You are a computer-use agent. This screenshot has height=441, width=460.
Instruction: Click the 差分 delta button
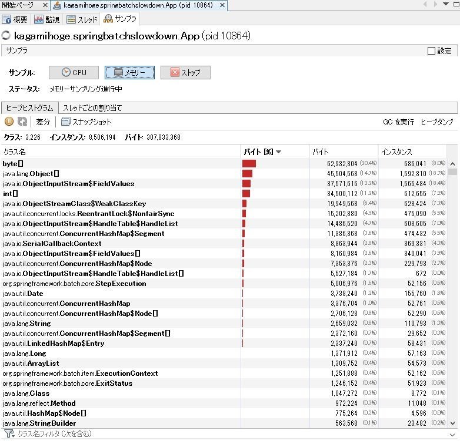43,122
